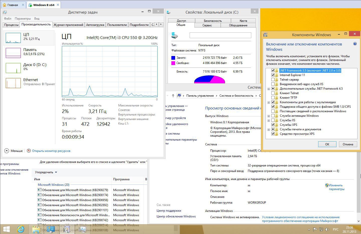Image resolution: width=361 pixels, height=234 pixels.
Task: Click the Action Center flag icon in tray
Action: pyautogui.click(x=315, y=229)
